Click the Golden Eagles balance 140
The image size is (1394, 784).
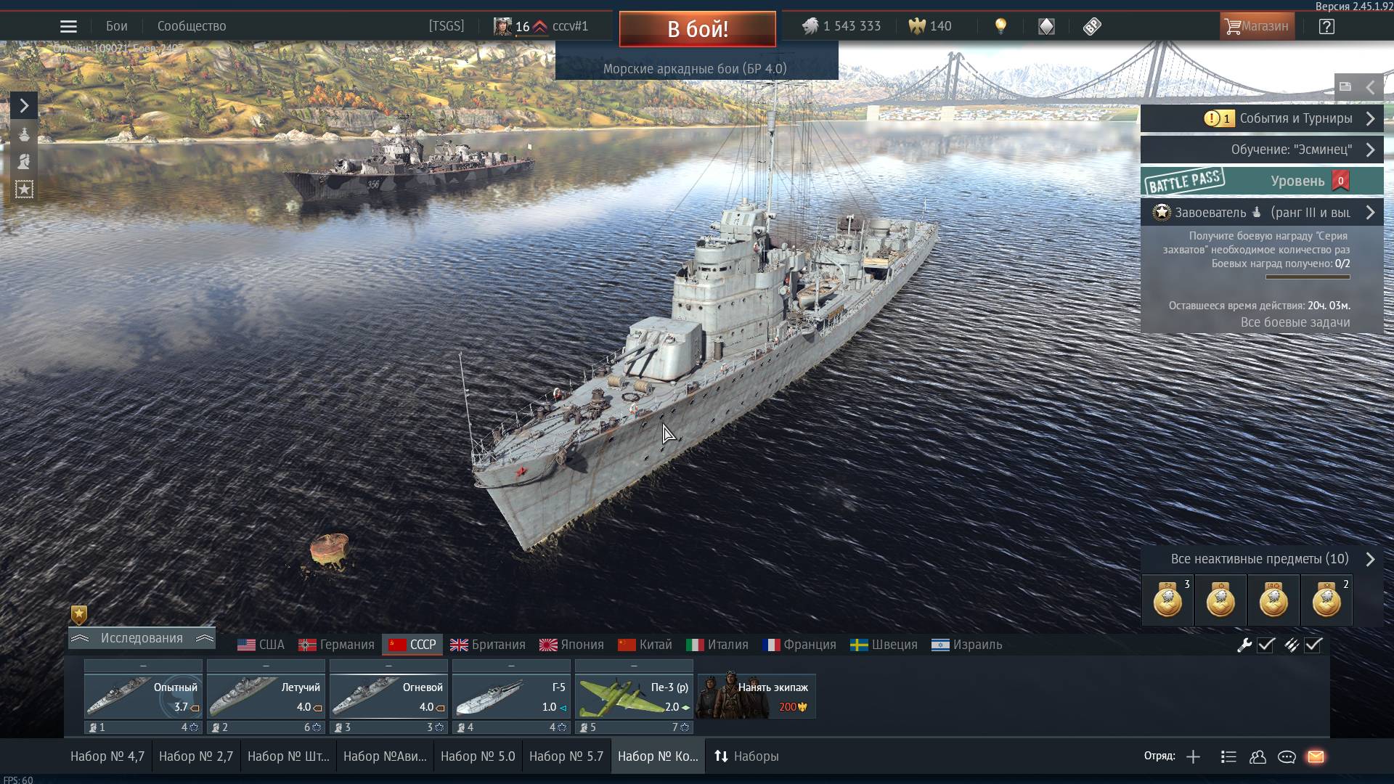tap(930, 26)
